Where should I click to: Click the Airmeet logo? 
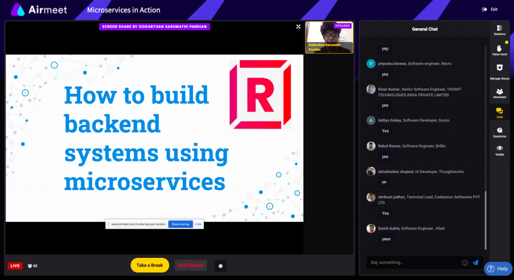39,10
